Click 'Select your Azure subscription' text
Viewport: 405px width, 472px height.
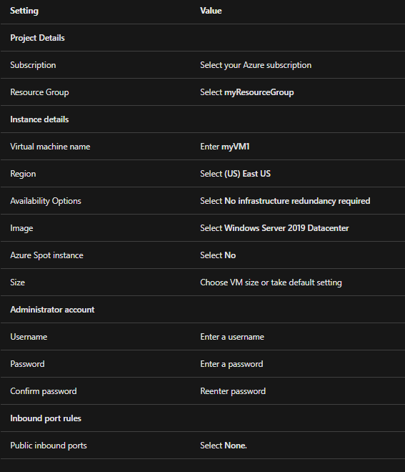click(x=256, y=65)
